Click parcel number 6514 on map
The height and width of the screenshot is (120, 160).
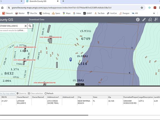[x=82, y=64]
